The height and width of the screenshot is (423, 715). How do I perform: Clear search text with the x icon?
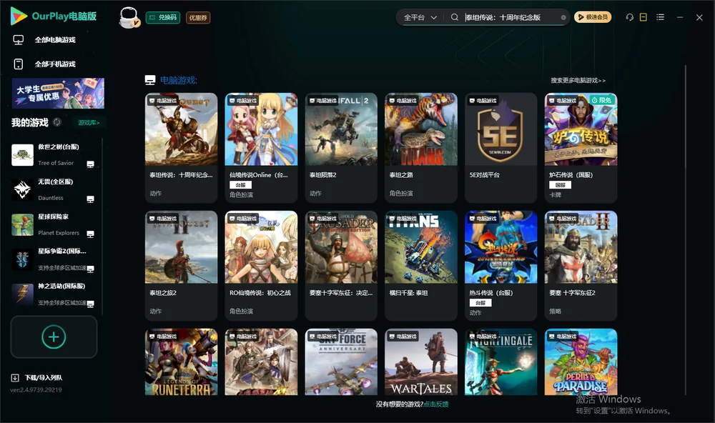[563, 17]
